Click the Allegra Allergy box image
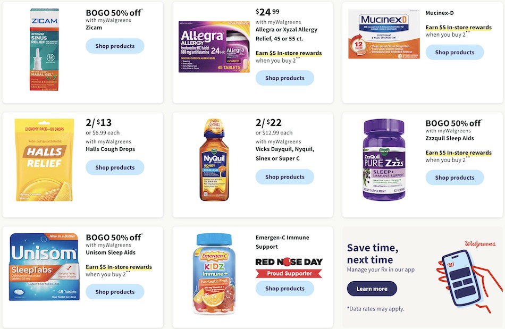 point(214,47)
